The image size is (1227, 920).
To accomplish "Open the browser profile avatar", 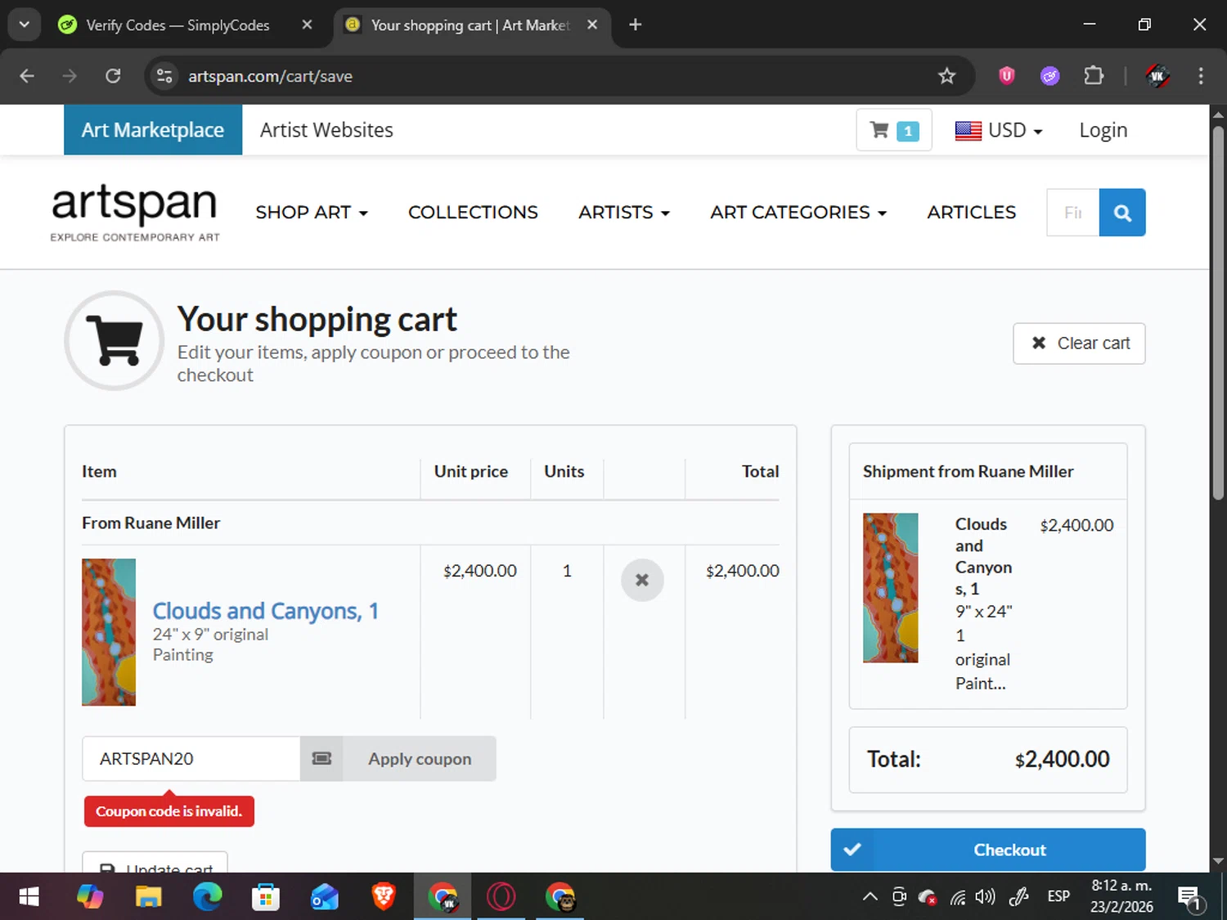I will coord(1157,76).
